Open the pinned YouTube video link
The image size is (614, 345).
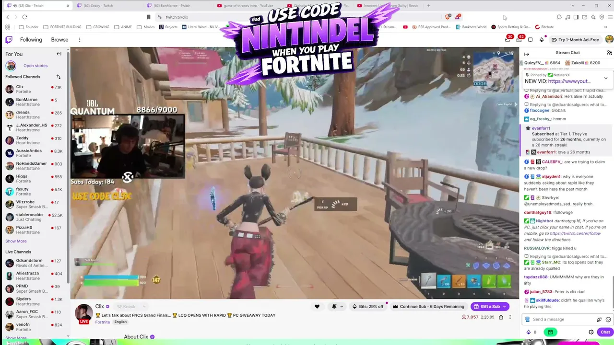[569, 81]
